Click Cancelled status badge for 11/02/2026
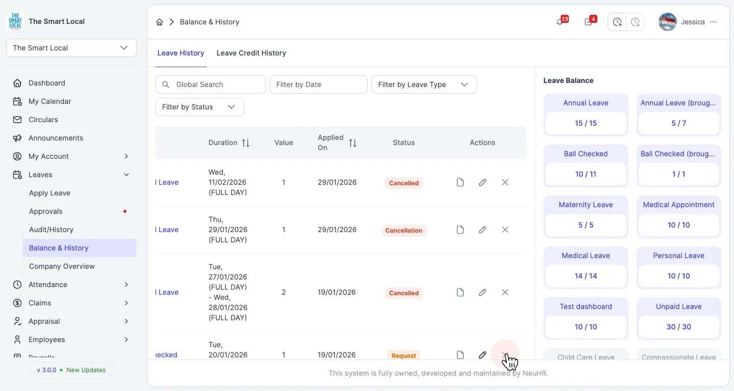The image size is (734, 391). [404, 183]
